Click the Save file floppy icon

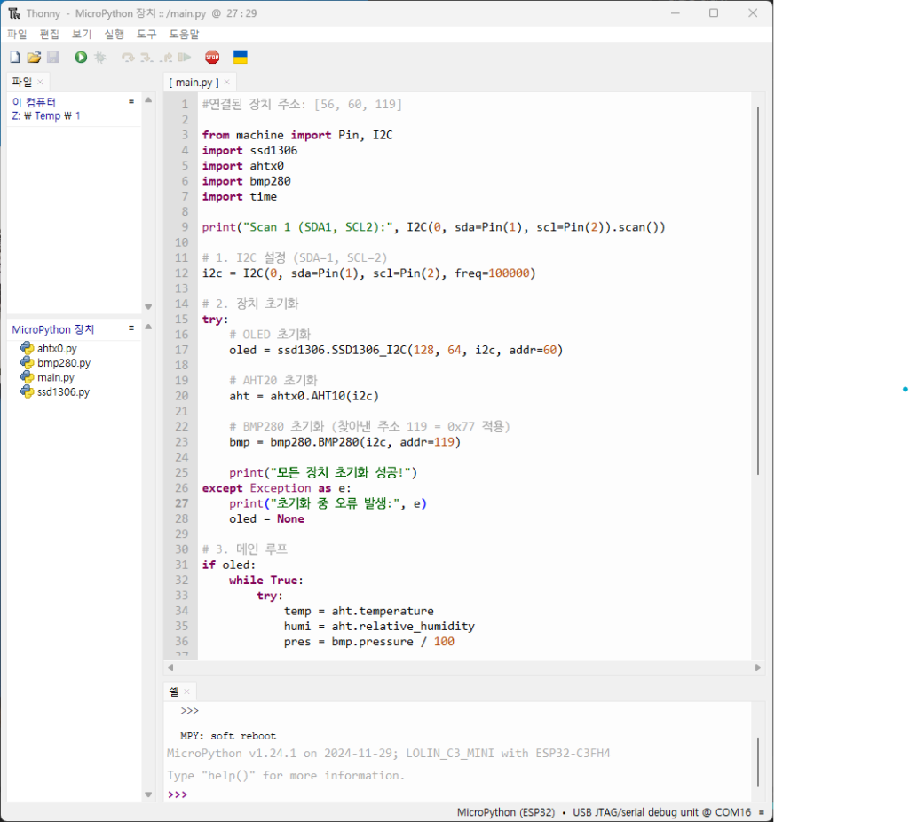pos(52,58)
